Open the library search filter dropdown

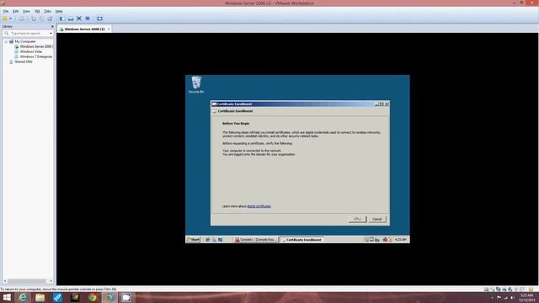tap(51, 34)
